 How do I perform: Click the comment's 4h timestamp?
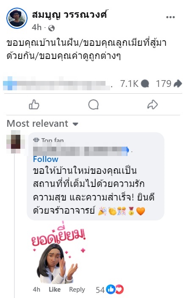coord(36,290)
